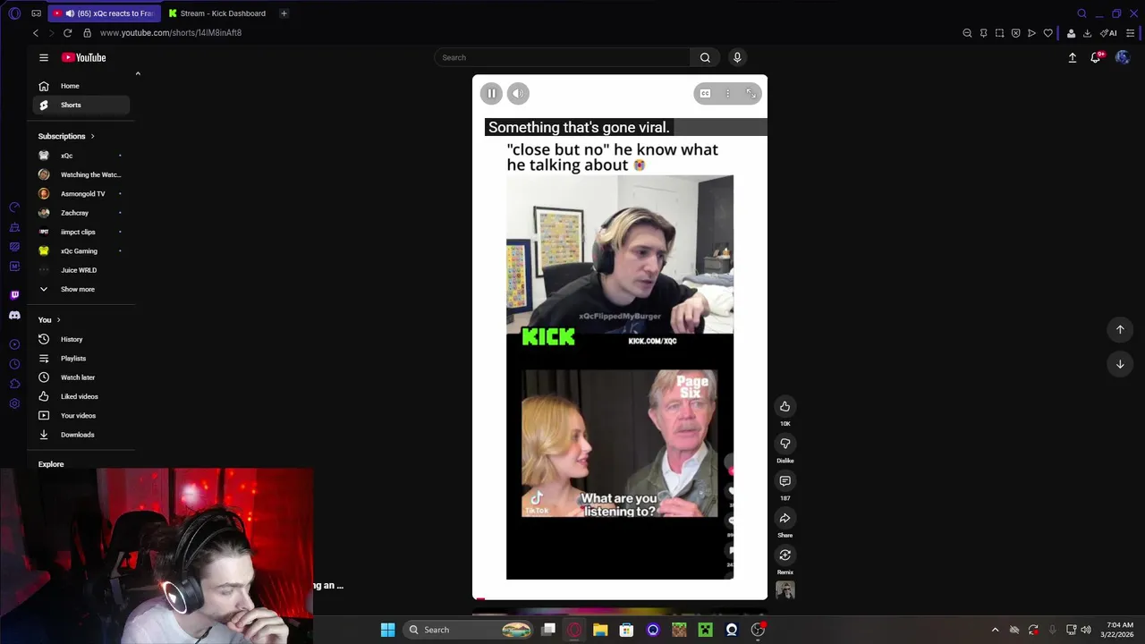This screenshot has height=644, width=1145.
Task: Remix this Short
Action: [x=785, y=555]
